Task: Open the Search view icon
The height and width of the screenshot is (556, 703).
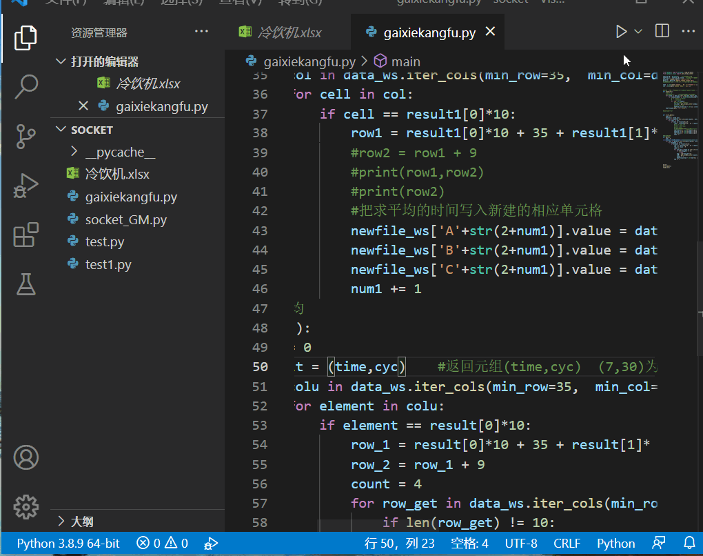Action: coord(26,86)
